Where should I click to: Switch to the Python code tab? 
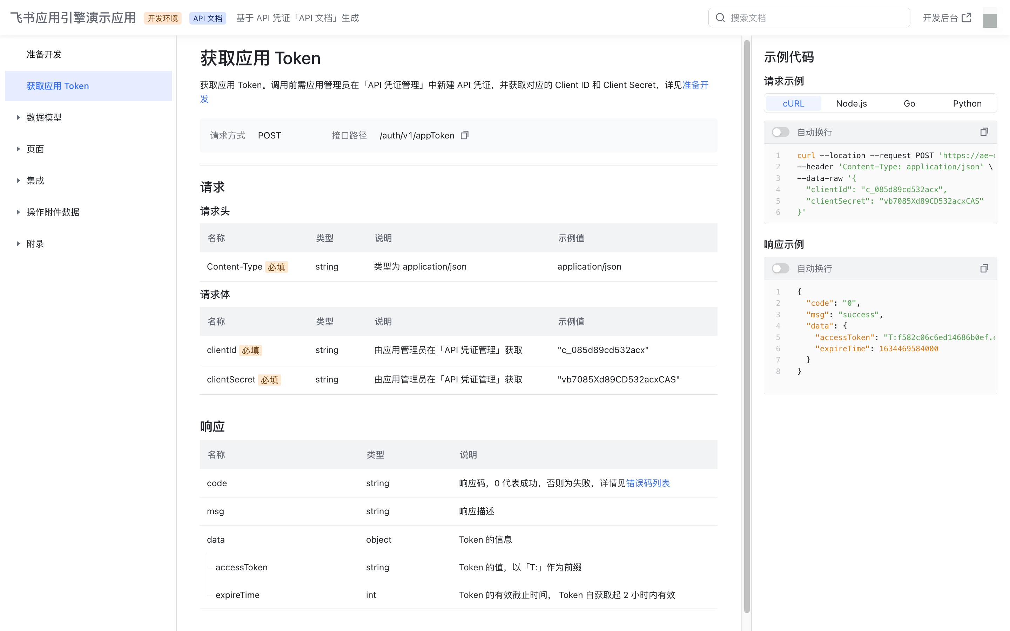[x=967, y=103]
